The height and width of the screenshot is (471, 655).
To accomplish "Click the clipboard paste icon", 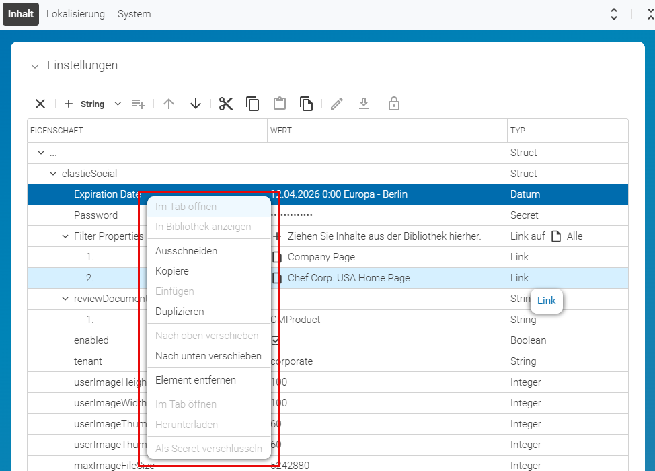I will (x=280, y=104).
